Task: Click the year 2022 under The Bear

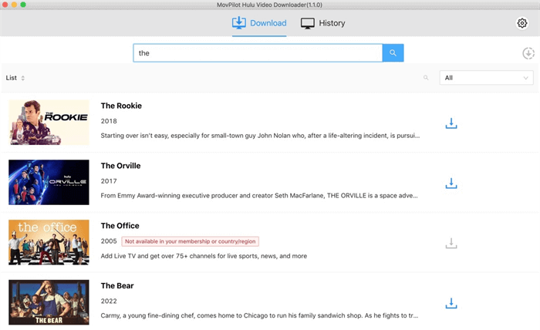Action: [109, 301]
